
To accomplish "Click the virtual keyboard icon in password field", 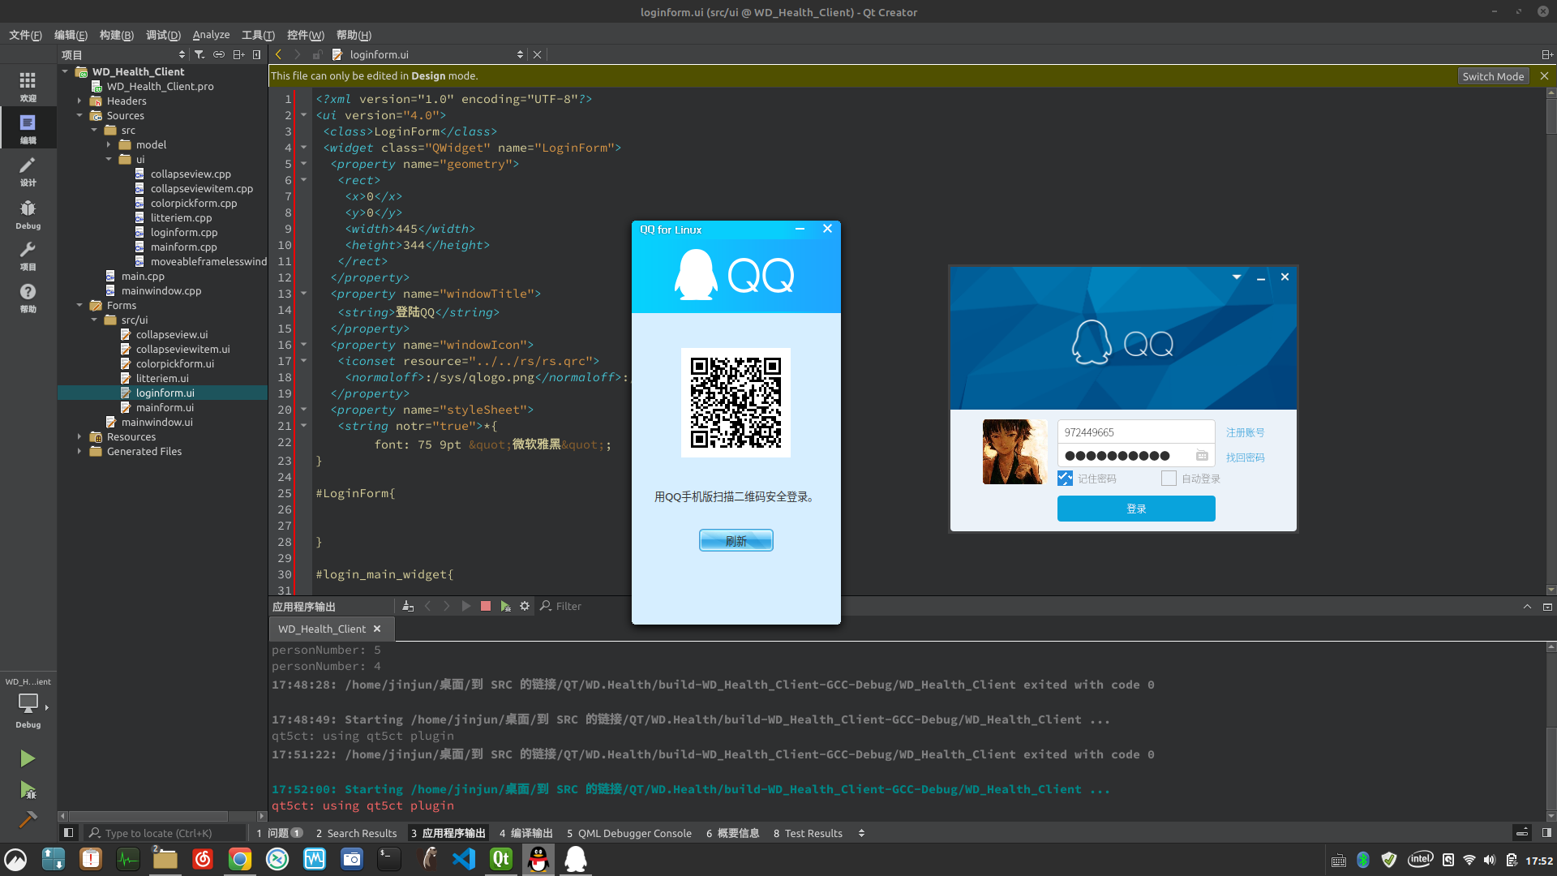I will [x=1202, y=456].
